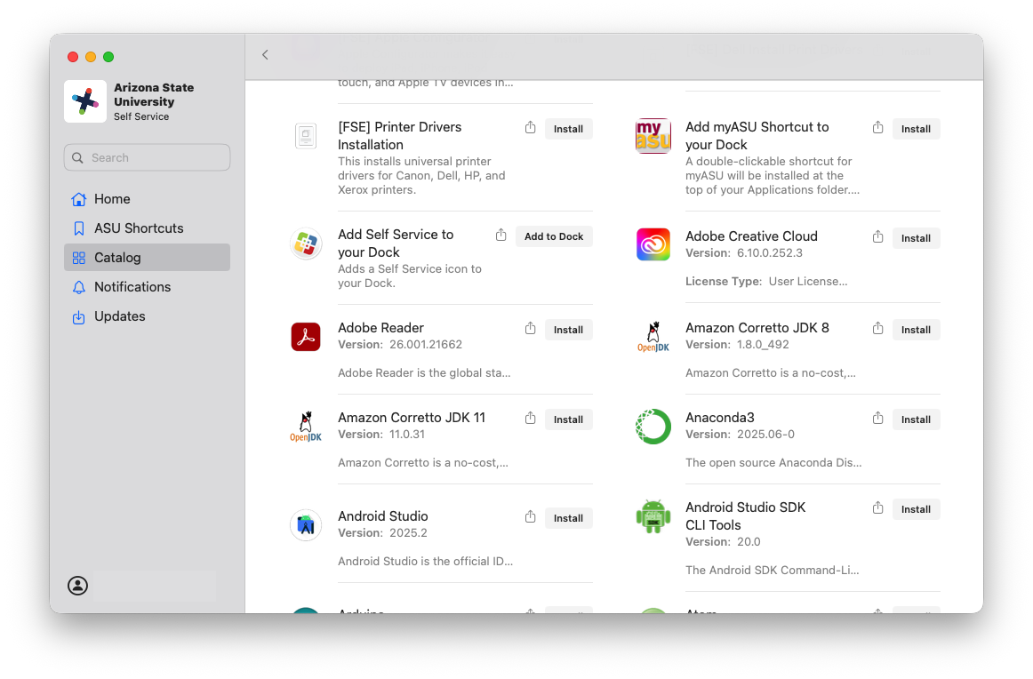Share Add Self Service to Dock item
1033x679 pixels.
[500, 236]
